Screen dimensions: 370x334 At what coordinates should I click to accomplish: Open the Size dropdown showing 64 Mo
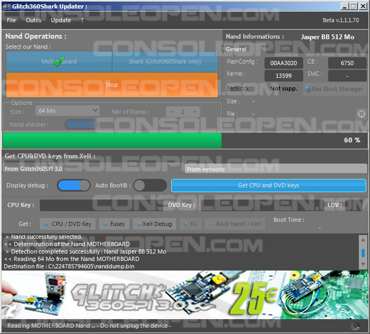(x=68, y=111)
